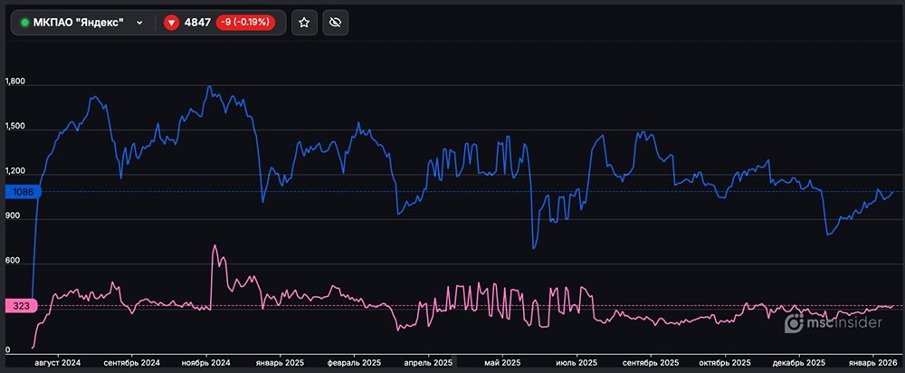Click the 600 value on the vertical axis
Image resolution: width=905 pixels, height=373 pixels.
pos(13,261)
